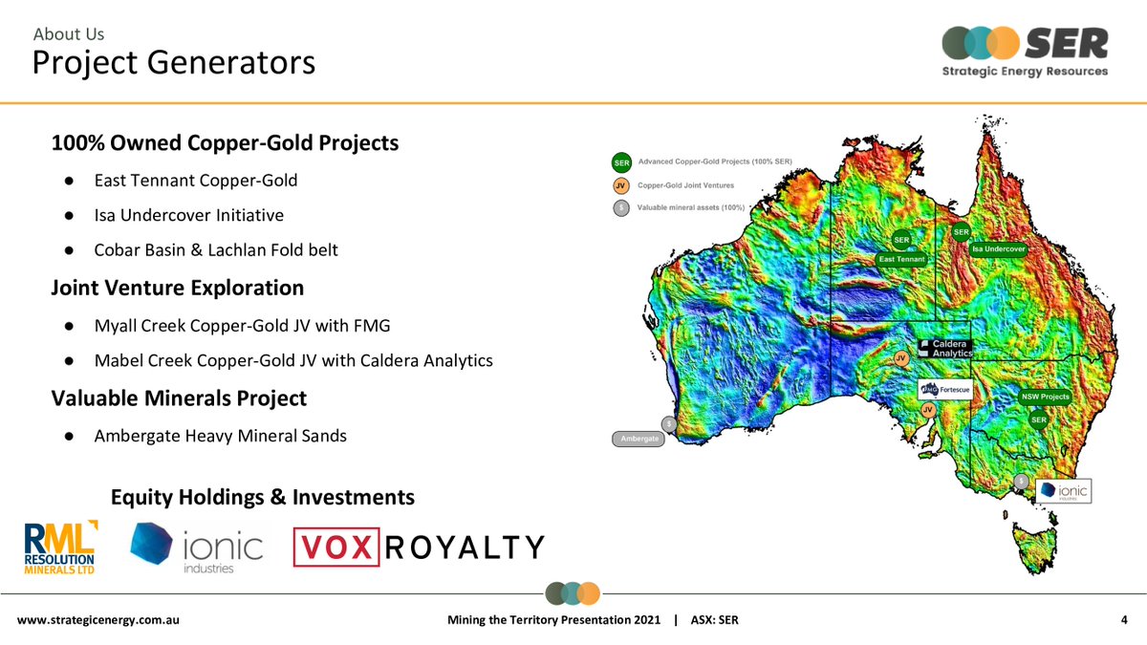Select the Ambergate Heavy Mineral Sands bullet
1147x645 pixels.
click(221, 436)
